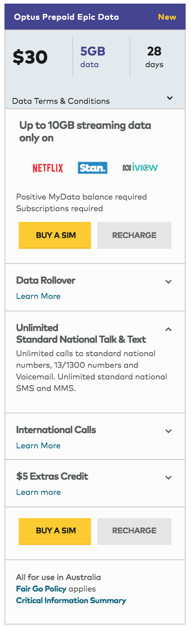Open Learn More under International Calls
This screenshot has height=630, width=191.
(38, 446)
